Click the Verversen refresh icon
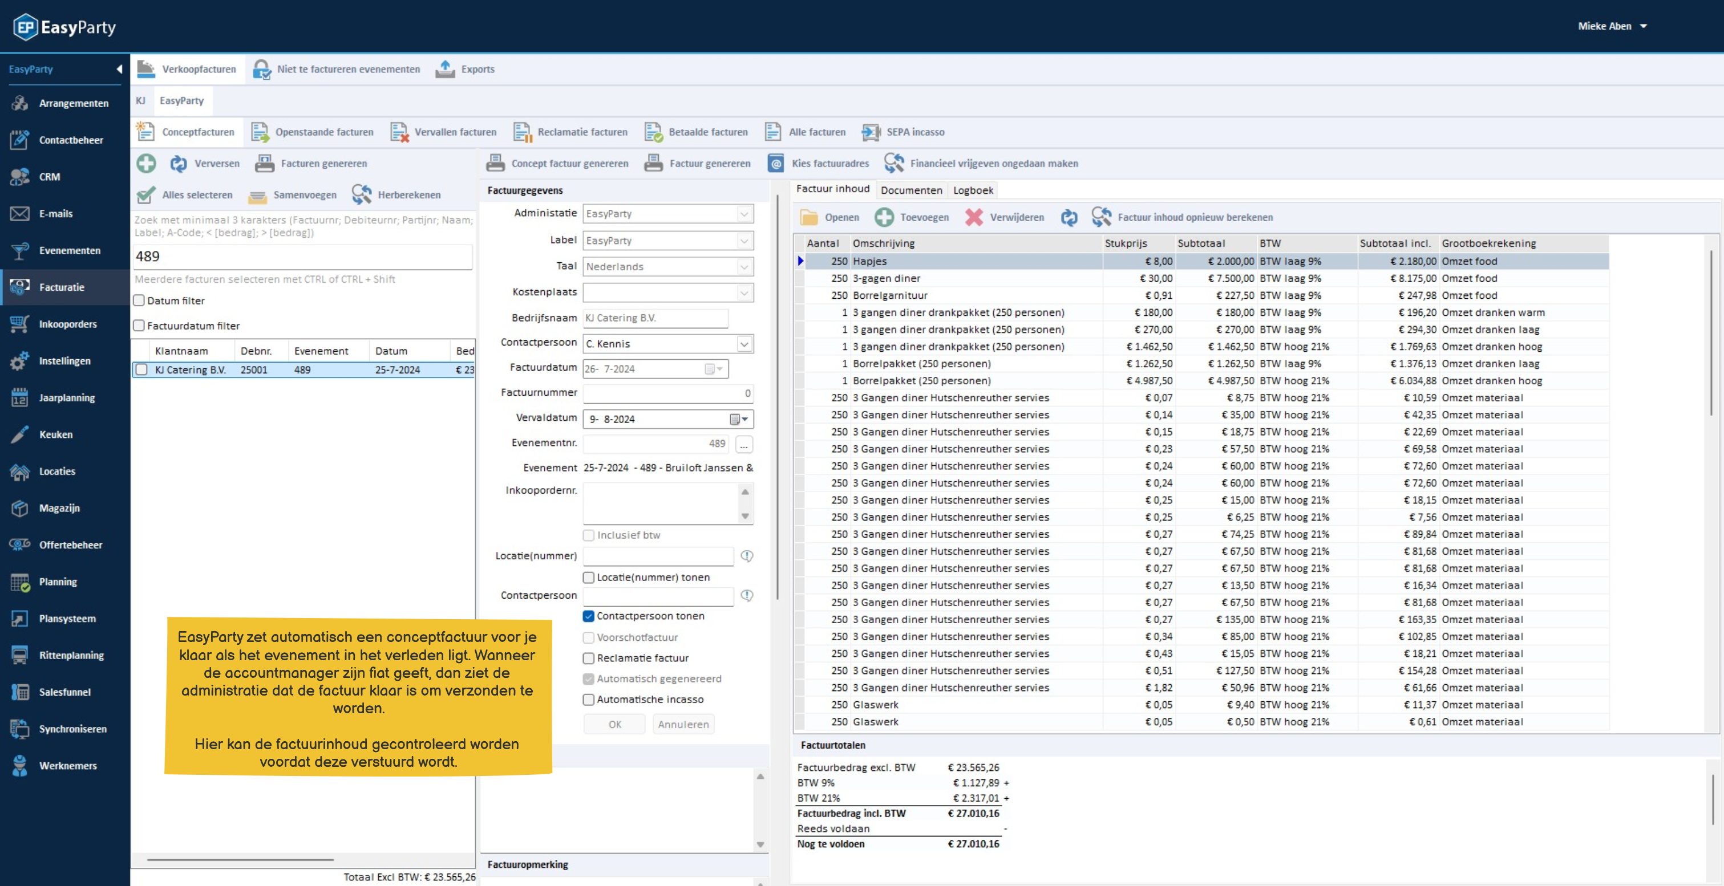Screen dimensions: 1724x886 pyautogui.click(x=179, y=163)
